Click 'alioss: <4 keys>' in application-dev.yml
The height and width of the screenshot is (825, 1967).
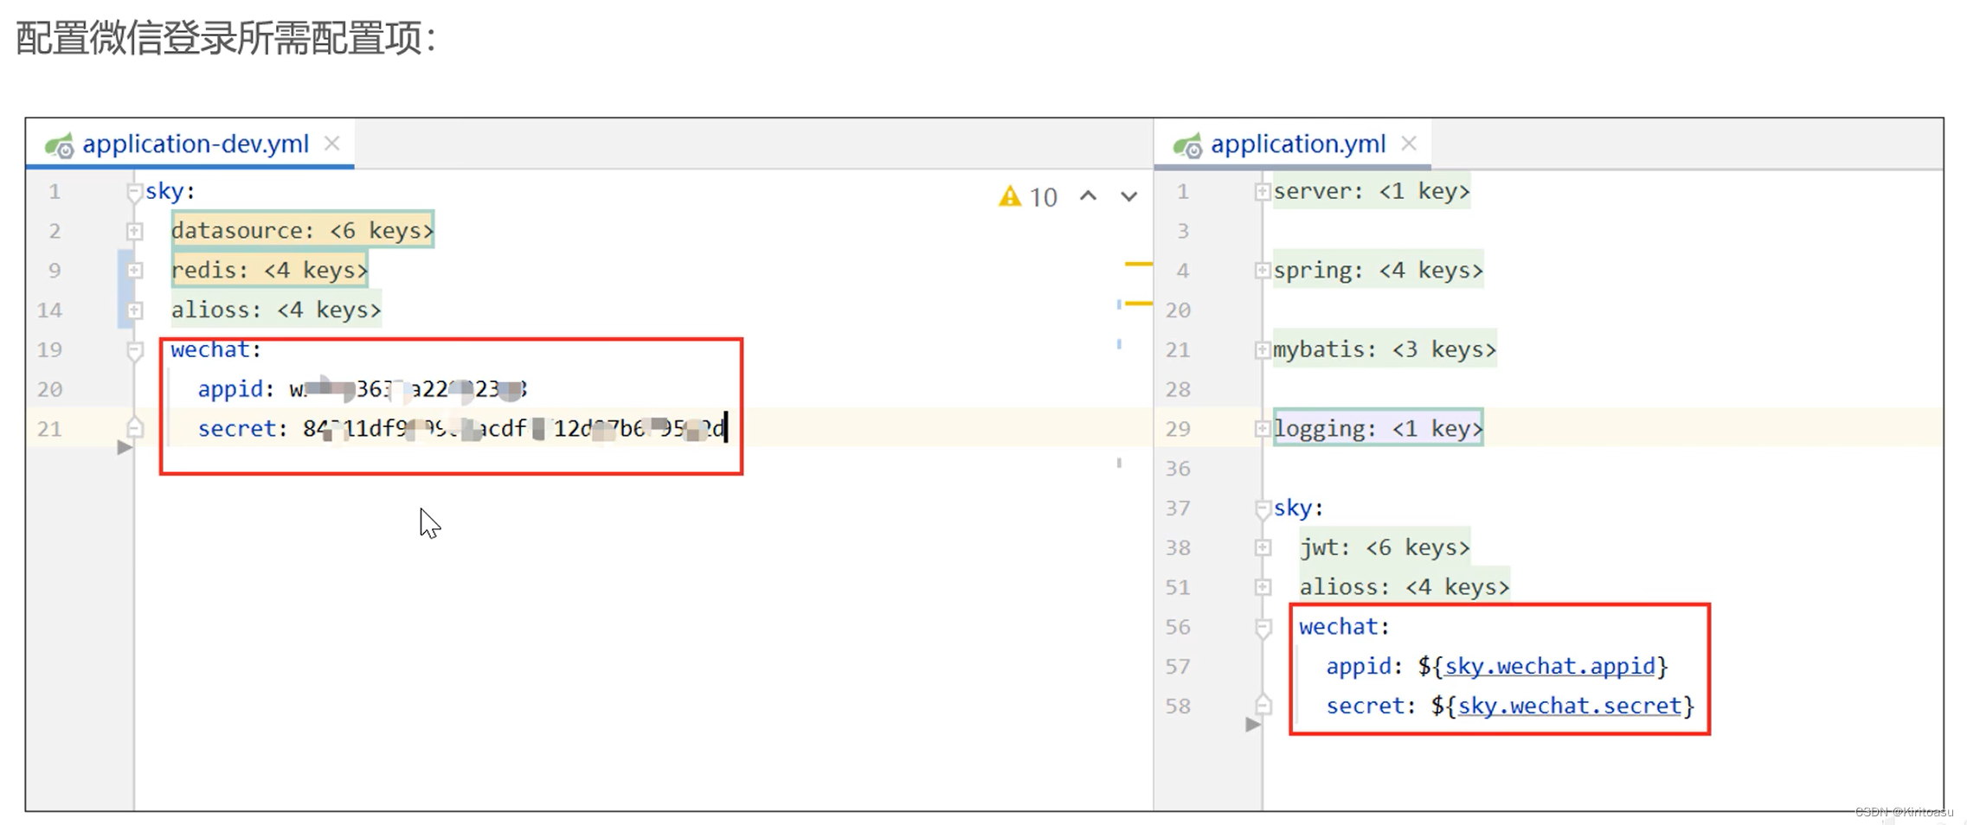coord(275,310)
